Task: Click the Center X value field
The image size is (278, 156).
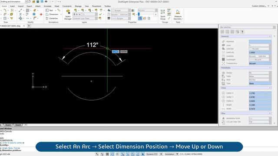Action: [260, 93]
